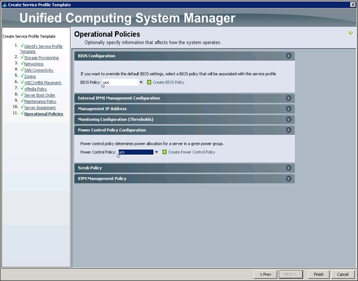Click the info icon under BIOS Policy field

[x=103, y=86]
